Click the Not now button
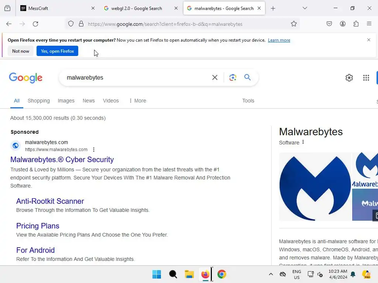Image resolution: width=378 pixels, height=283 pixels. click(x=21, y=51)
